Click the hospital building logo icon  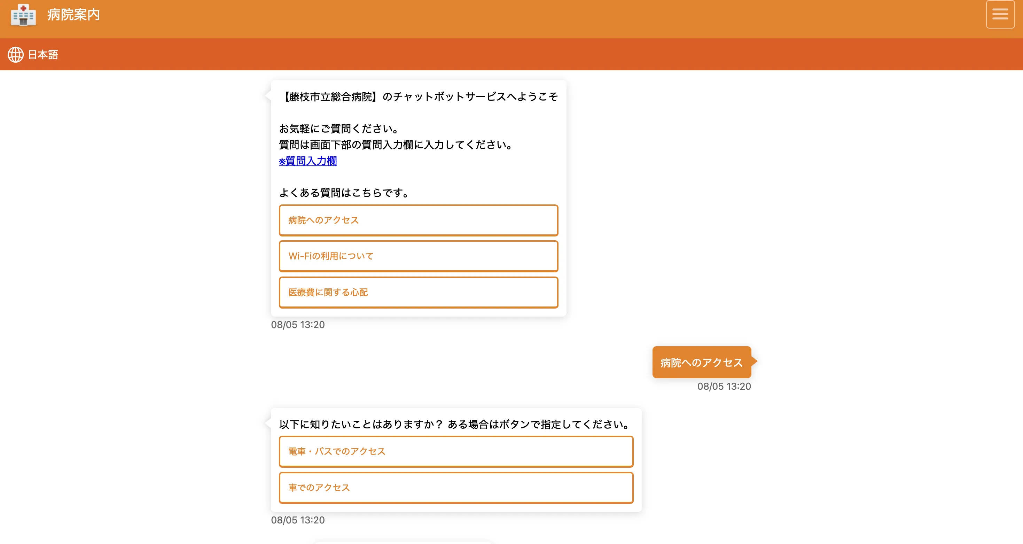23,15
